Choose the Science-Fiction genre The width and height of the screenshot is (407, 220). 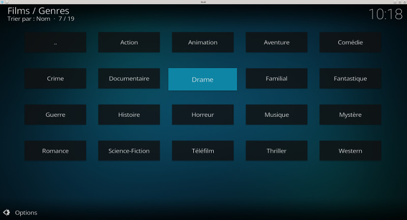click(129, 151)
